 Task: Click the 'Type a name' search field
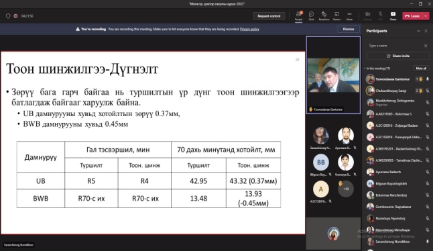pos(395,46)
